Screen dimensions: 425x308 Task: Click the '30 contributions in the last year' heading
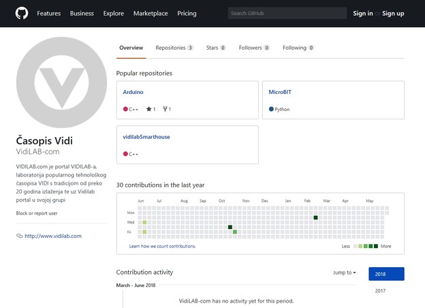click(x=160, y=185)
